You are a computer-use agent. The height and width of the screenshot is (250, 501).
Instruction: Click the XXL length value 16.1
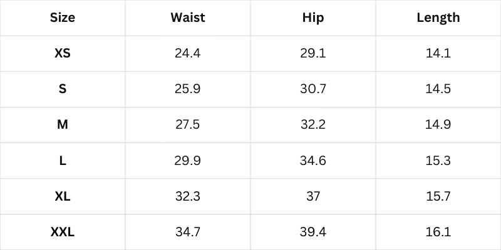438,232
